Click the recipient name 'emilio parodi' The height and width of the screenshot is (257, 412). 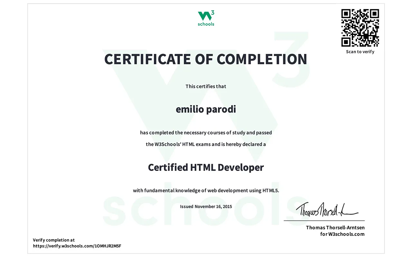click(206, 109)
